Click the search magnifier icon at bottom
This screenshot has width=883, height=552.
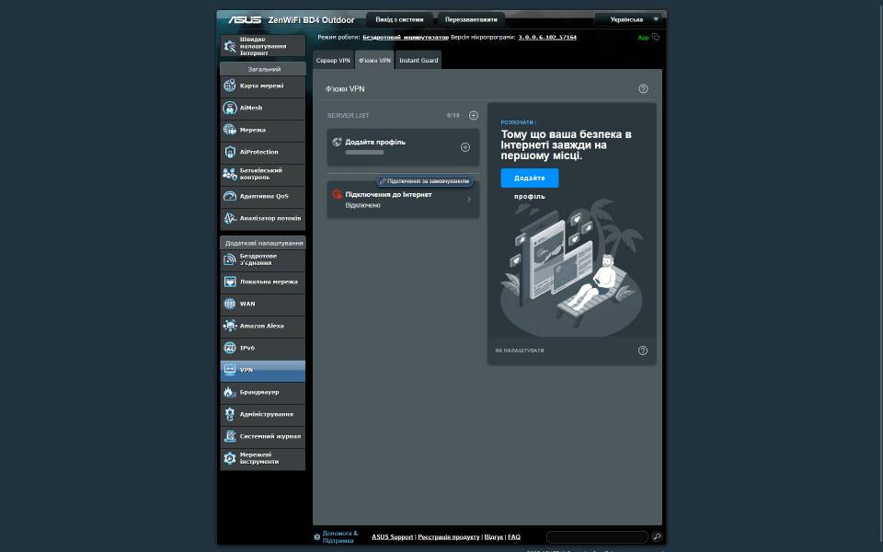click(657, 536)
